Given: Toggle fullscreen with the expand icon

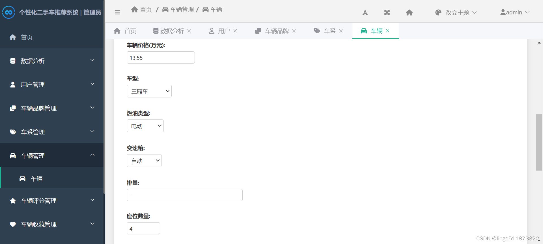Looking at the screenshot, I should pos(387,12).
